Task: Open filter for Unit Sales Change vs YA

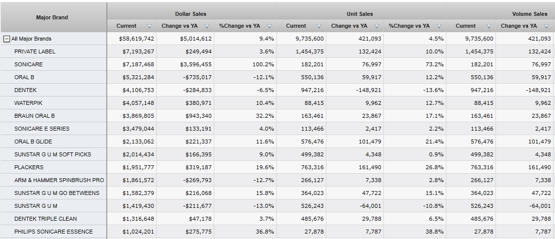Action: pos(376,26)
